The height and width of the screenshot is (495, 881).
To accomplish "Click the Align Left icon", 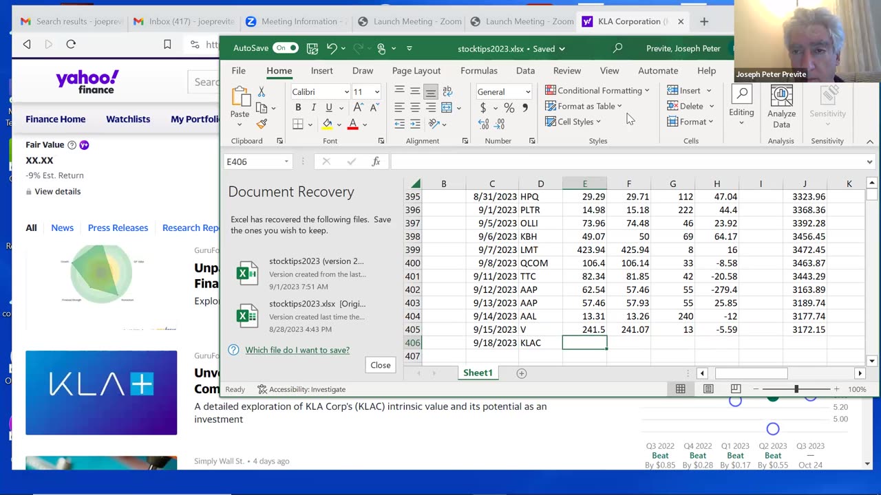I will [399, 107].
